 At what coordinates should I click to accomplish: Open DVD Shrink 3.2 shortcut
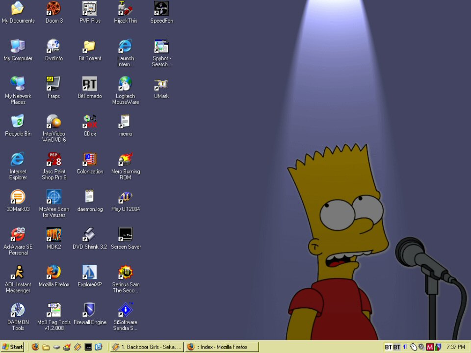(x=89, y=238)
